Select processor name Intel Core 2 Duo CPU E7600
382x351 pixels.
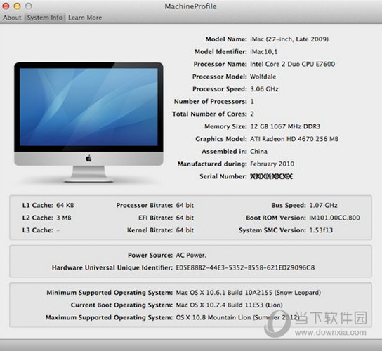[292, 64]
